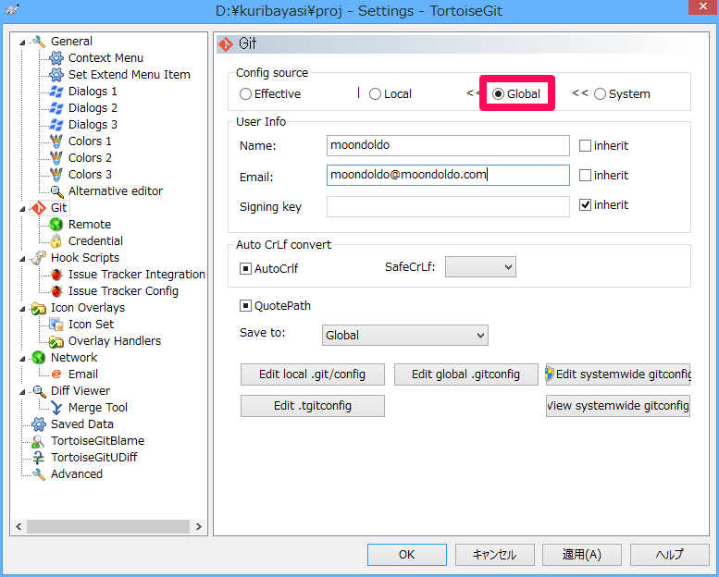Click the Credential lock icon

pyautogui.click(x=56, y=241)
